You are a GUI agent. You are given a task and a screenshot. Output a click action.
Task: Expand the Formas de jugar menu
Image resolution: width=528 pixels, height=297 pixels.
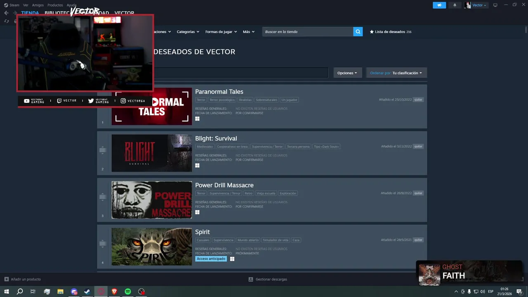[221, 32]
